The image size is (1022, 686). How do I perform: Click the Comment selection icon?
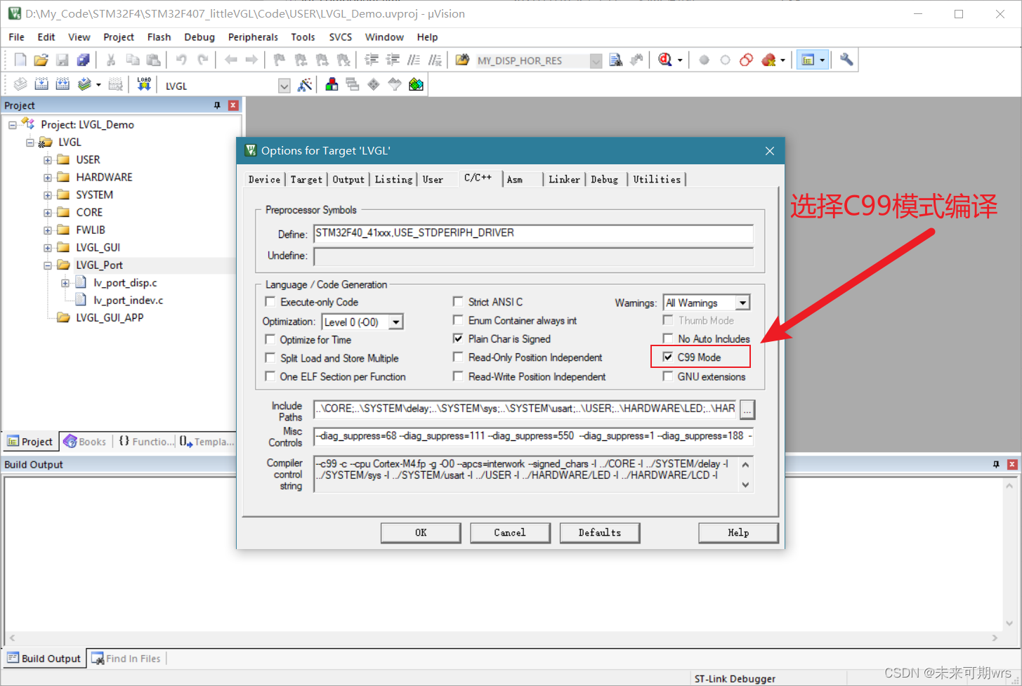pos(414,60)
